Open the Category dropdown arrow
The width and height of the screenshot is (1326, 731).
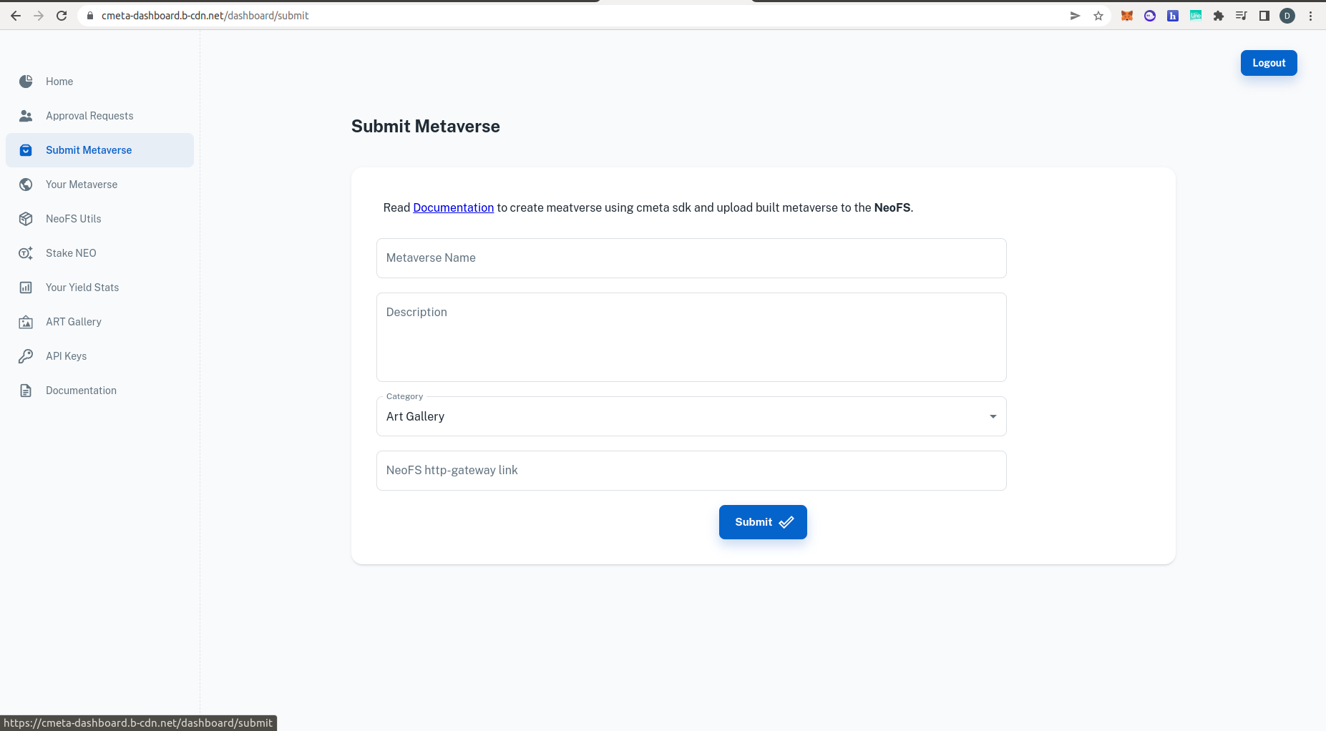point(993,416)
